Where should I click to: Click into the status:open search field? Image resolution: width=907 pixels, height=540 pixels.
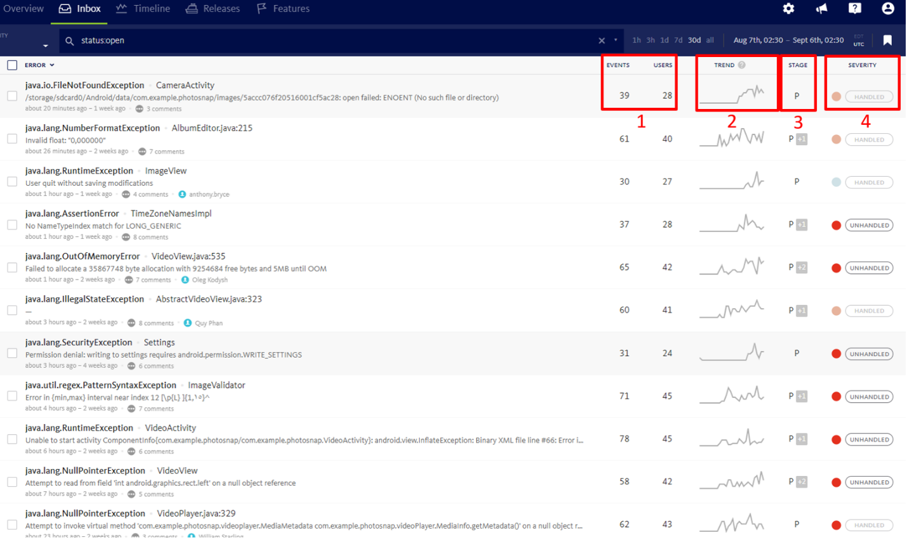[317, 41]
